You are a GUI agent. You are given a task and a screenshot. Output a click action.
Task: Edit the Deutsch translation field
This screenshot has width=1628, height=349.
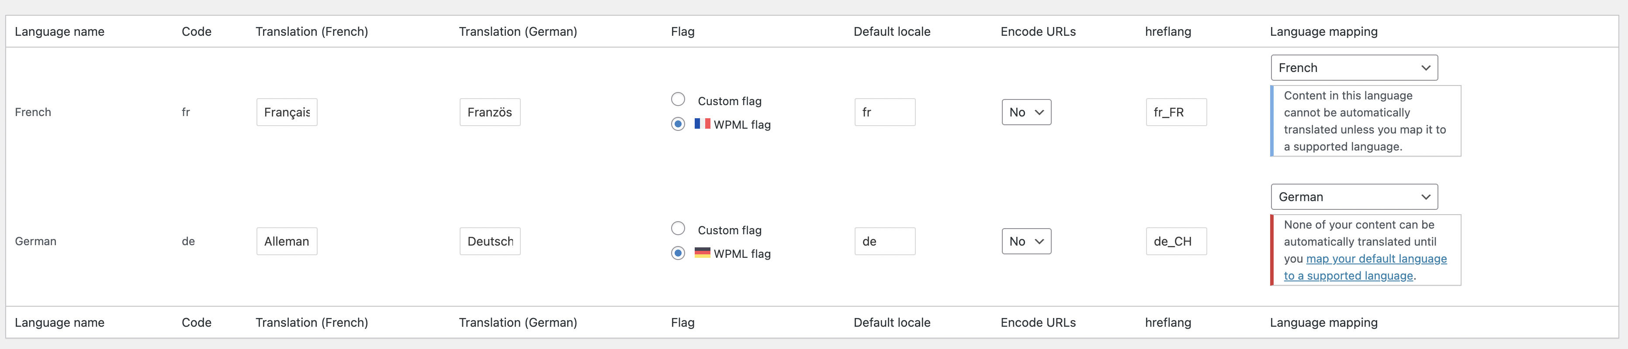pos(490,241)
